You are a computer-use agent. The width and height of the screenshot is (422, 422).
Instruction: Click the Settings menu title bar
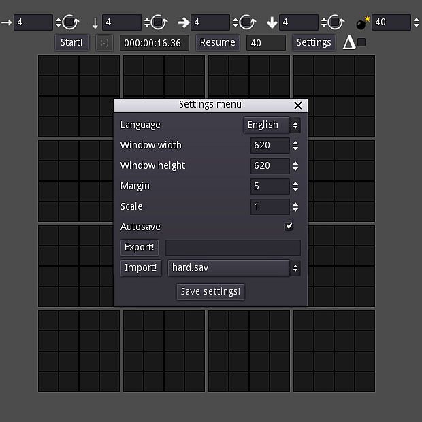(210, 105)
